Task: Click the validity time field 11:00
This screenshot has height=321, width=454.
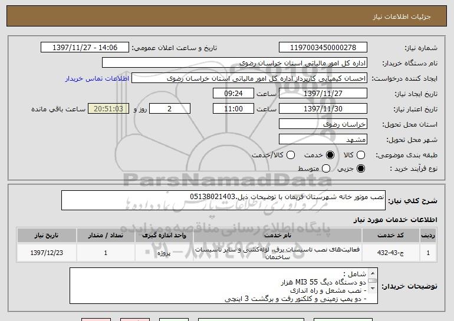Action: 233,109
